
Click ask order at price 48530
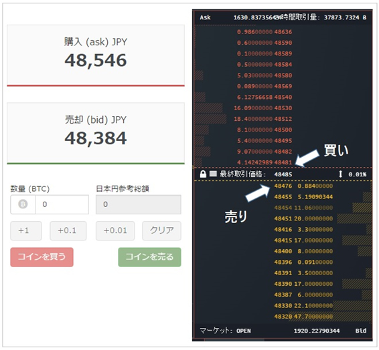click(263, 108)
